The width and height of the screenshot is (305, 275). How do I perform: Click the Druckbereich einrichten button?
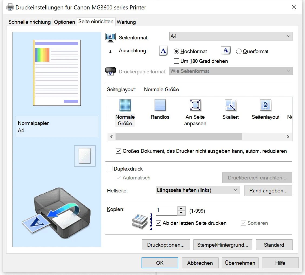pyautogui.click(x=257, y=178)
